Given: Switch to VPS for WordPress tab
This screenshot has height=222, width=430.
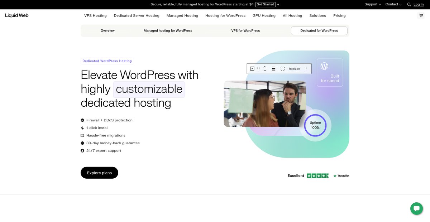Looking at the screenshot, I should click(x=245, y=31).
